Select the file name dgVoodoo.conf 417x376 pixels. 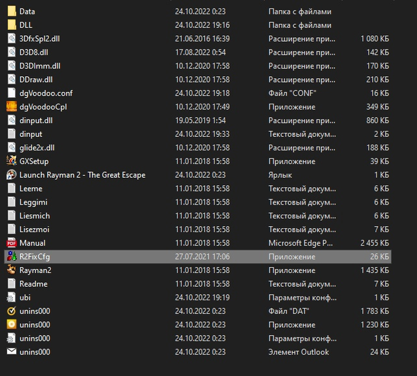coord(46,93)
